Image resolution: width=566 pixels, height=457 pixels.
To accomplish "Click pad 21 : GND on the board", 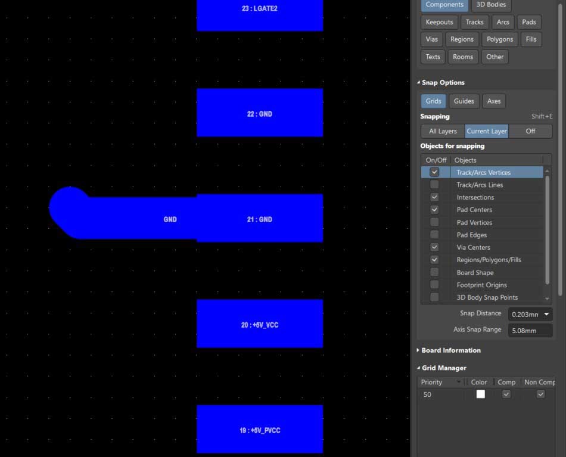I will click(x=260, y=219).
